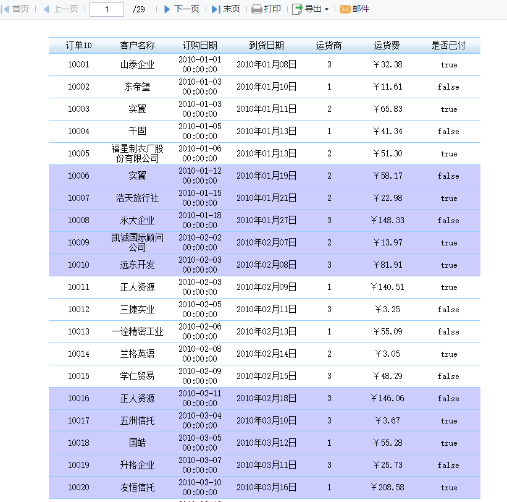This screenshot has width=507, height=502.
Task: Click freight value ￥148.33
Action: [387, 221]
